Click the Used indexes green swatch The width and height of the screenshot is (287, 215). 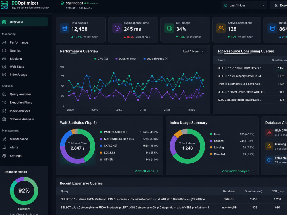click(211, 134)
